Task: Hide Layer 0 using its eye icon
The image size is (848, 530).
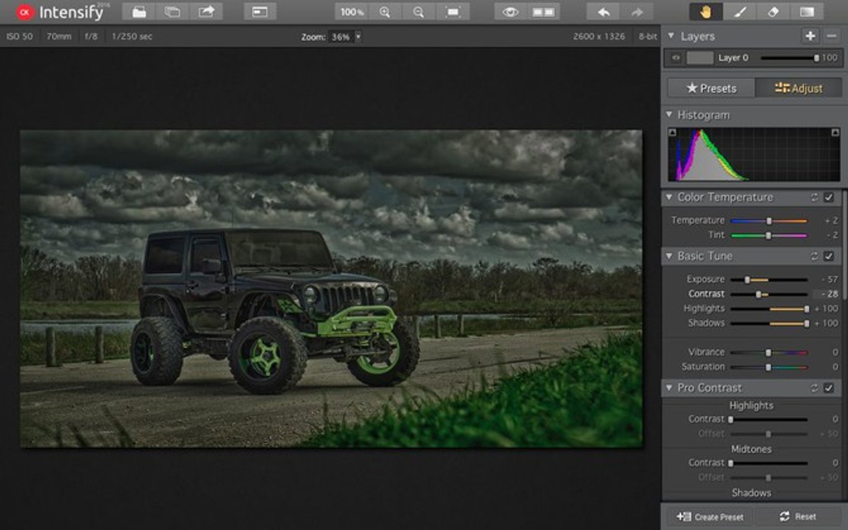Action: coord(675,58)
